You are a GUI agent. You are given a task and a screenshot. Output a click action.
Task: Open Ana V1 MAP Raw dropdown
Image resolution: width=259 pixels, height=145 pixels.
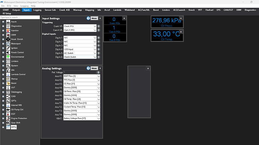(82, 76)
